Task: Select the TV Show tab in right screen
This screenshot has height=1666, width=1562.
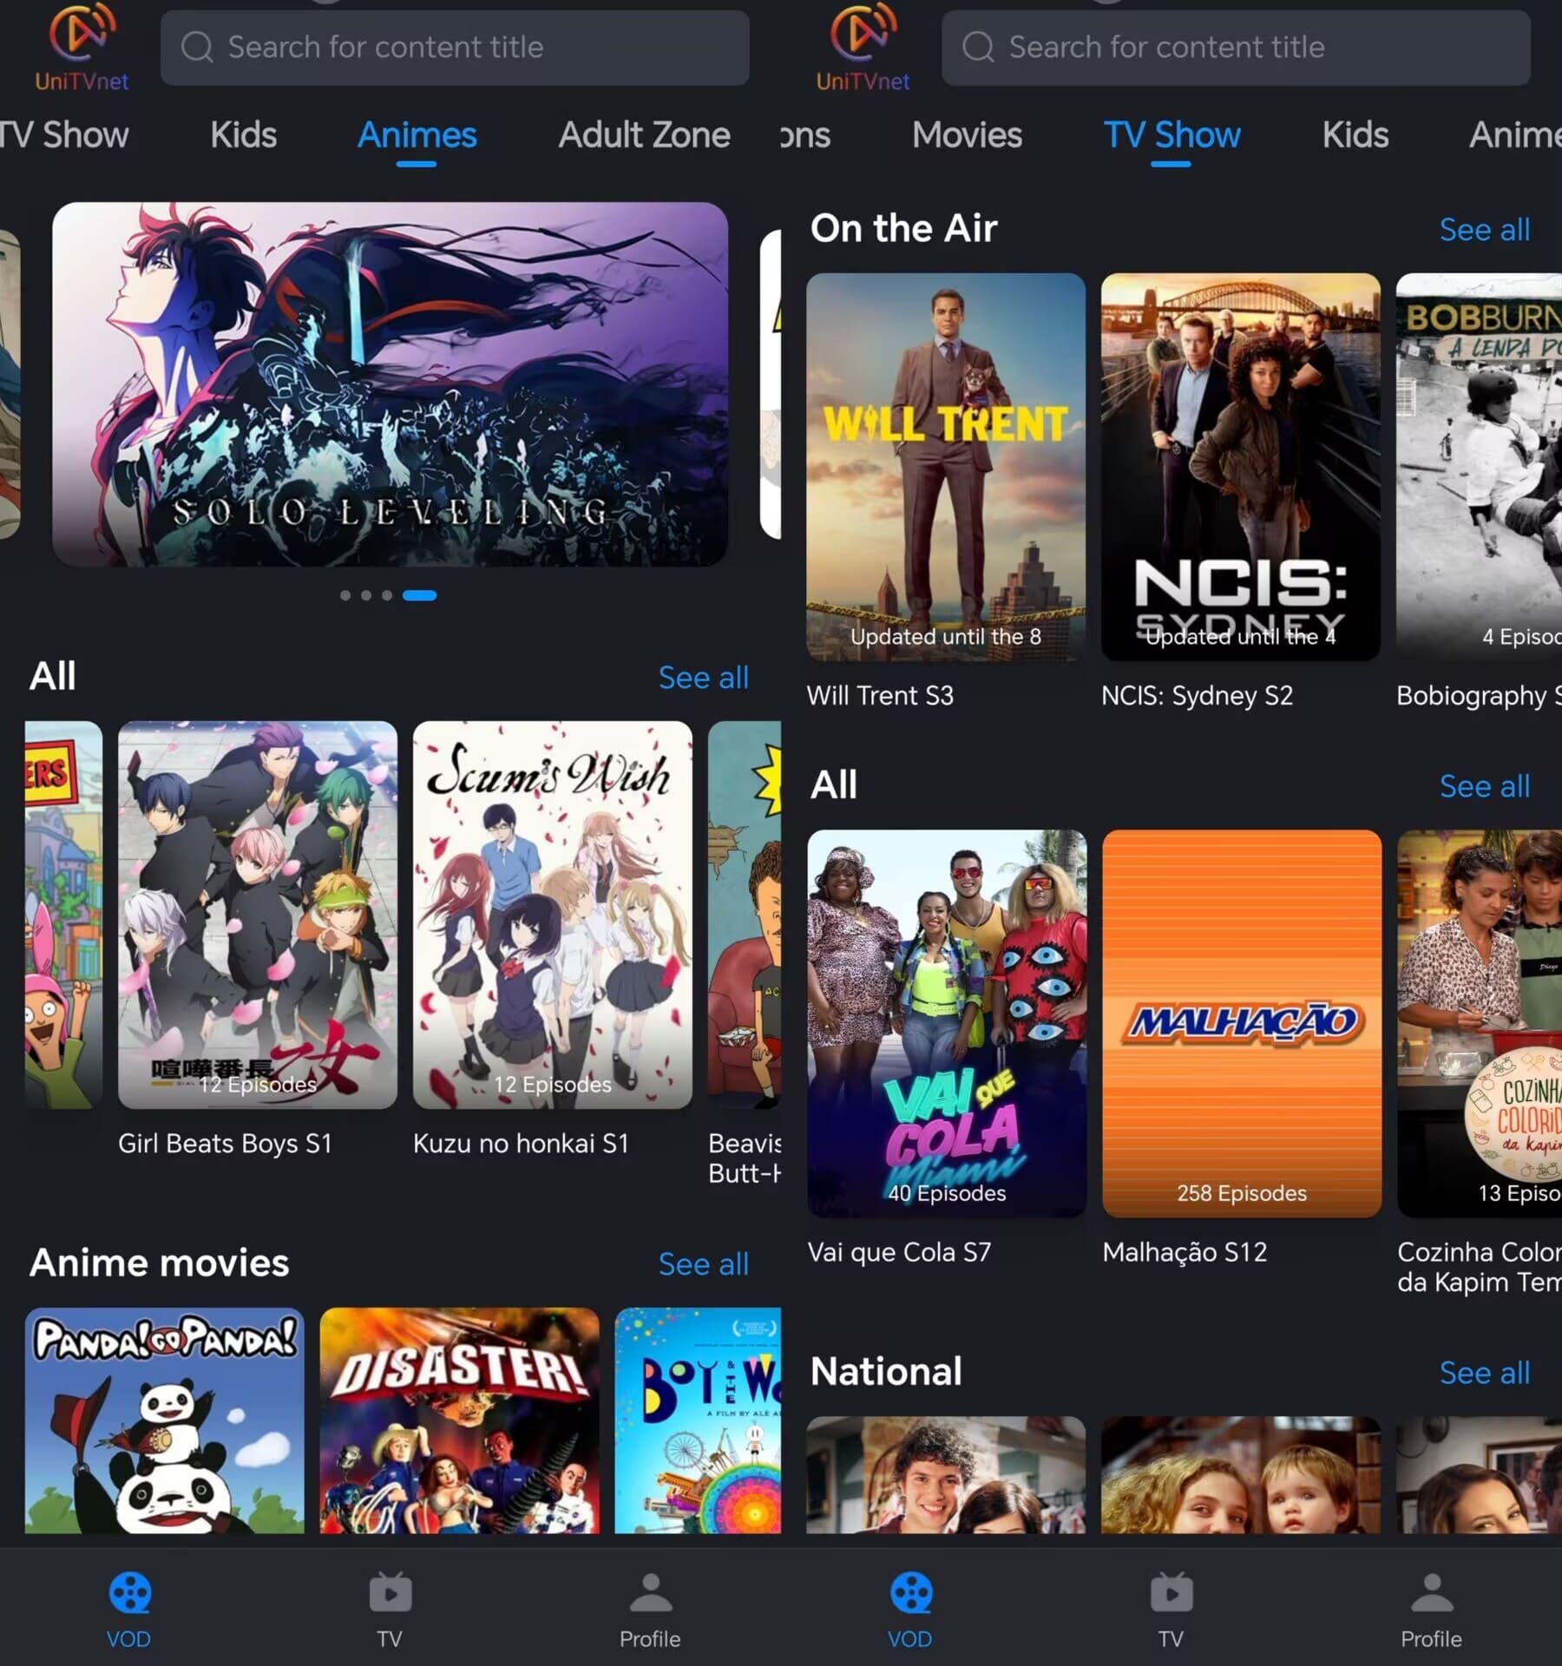Action: (1171, 134)
